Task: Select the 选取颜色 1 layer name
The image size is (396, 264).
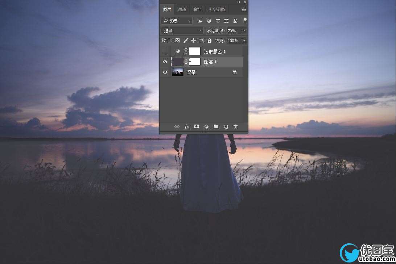Action: [x=215, y=51]
